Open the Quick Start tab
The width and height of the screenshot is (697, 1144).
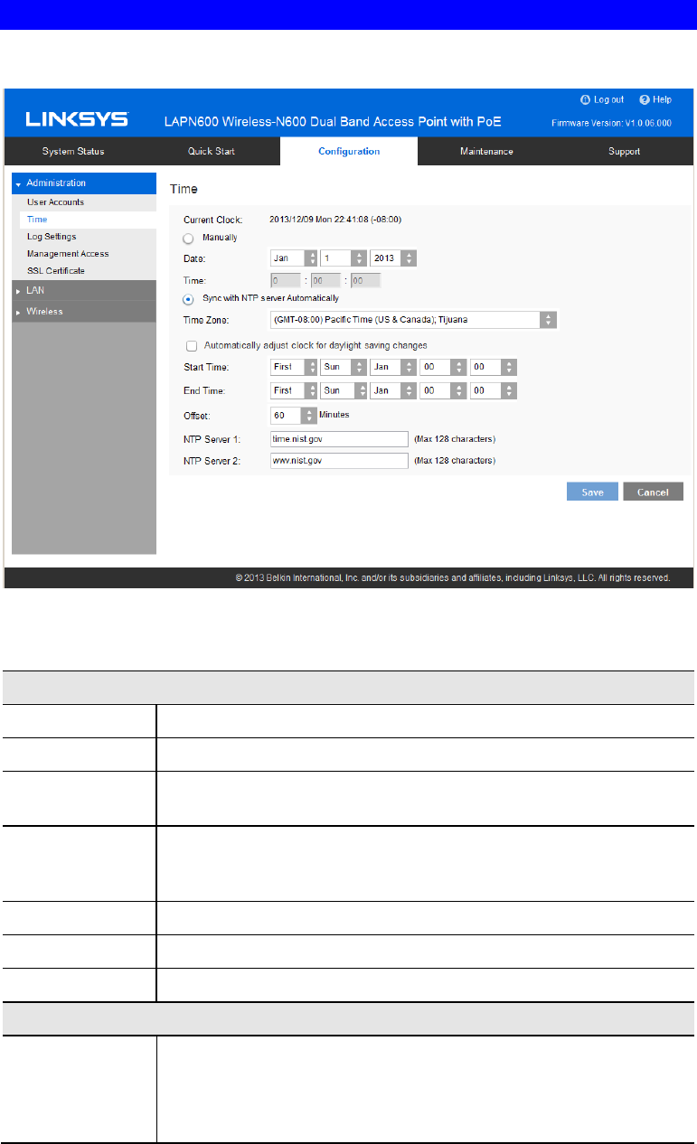pyautogui.click(x=212, y=151)
